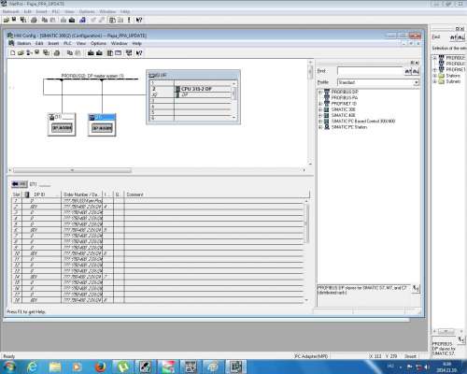Select slot 2 row in module table
The height and width of the screenshot is (374, 467).
click(x=158, y=207)
